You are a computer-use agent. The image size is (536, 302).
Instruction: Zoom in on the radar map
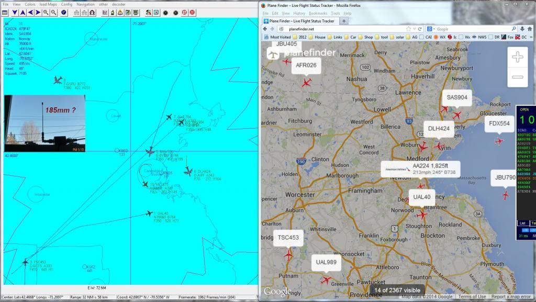click(46, 13)
